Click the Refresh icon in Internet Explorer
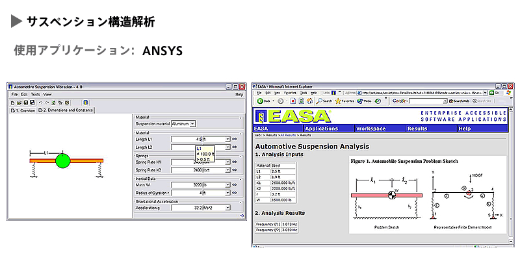Image resolution: width=520 pixels, height=261 pixels. tap(302, 101)
